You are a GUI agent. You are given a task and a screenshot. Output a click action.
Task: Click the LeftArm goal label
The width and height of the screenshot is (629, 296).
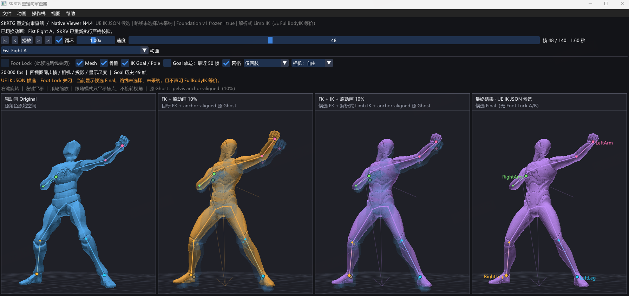pyautogui.click(x=604, y=143)
